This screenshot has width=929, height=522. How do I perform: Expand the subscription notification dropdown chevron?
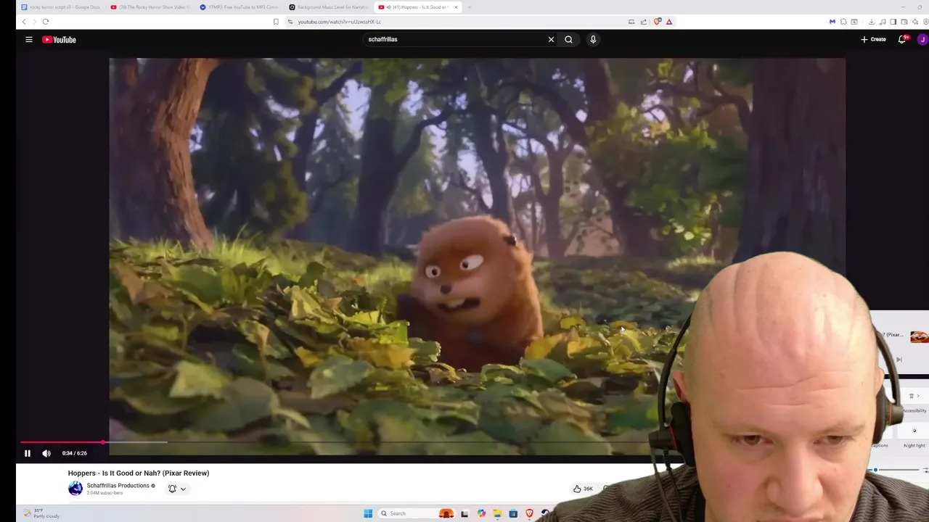[183, 489]
